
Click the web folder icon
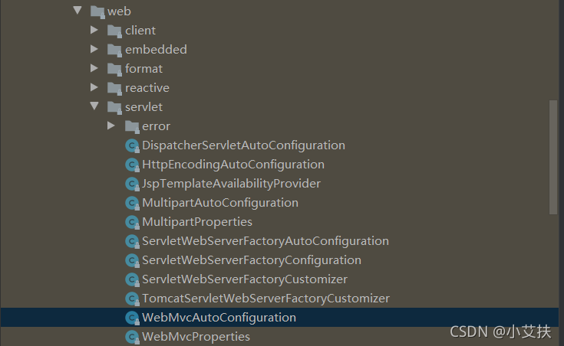[x=97, y=11]
